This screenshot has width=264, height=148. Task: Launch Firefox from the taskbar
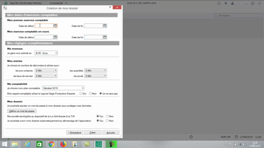[x=63, y=144]
